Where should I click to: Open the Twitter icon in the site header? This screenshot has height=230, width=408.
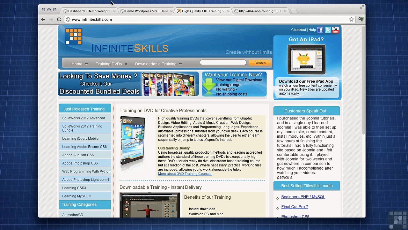[328, 30]
